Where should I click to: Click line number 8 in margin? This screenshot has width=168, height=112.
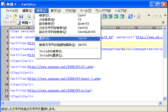click(7, 73)
